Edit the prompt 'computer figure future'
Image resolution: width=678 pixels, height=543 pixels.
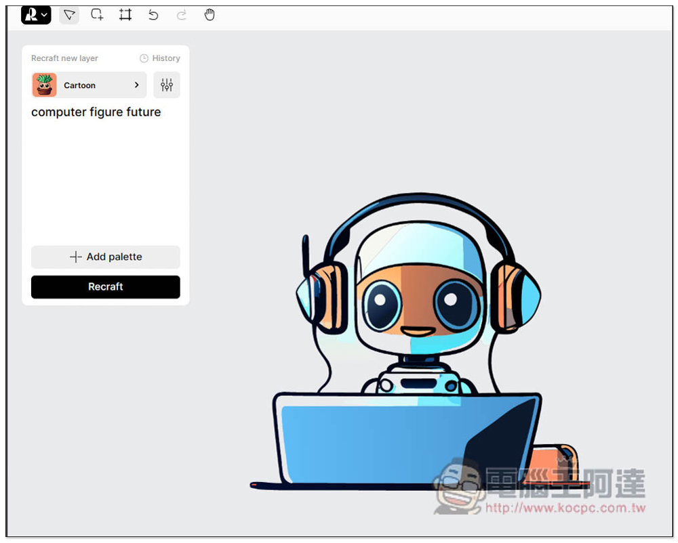(x=96, y=112)
